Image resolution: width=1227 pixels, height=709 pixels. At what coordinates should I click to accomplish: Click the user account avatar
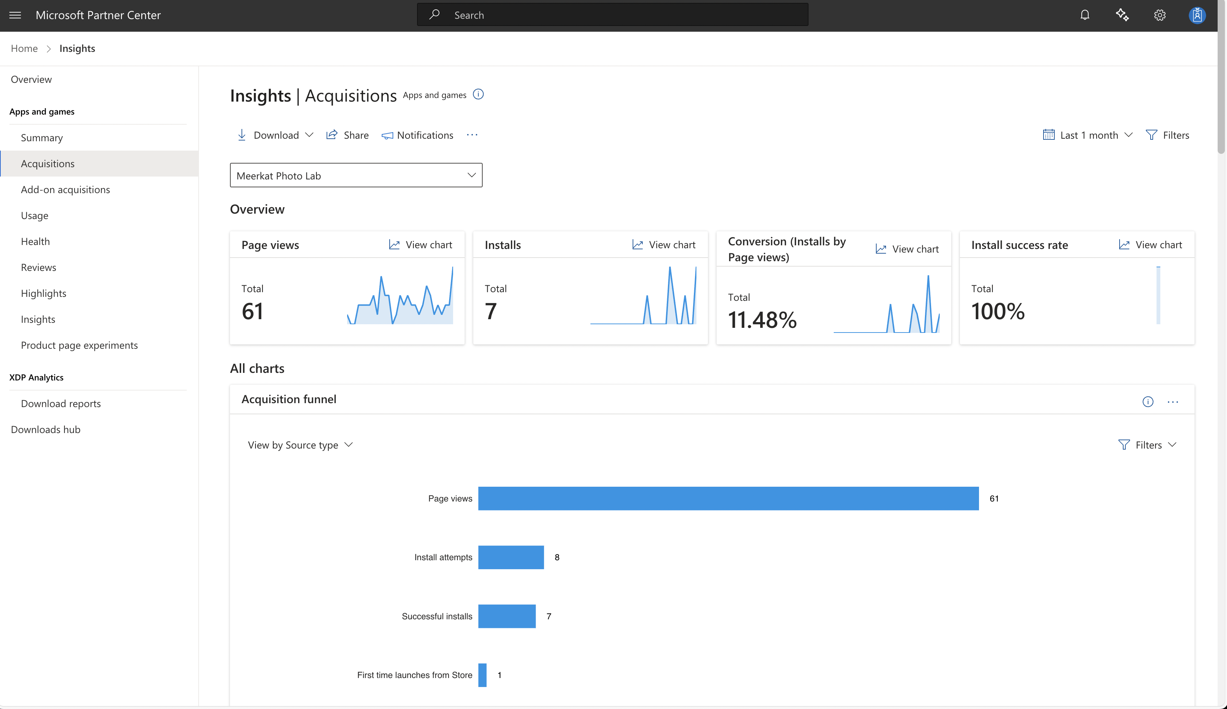point(1196,15)
